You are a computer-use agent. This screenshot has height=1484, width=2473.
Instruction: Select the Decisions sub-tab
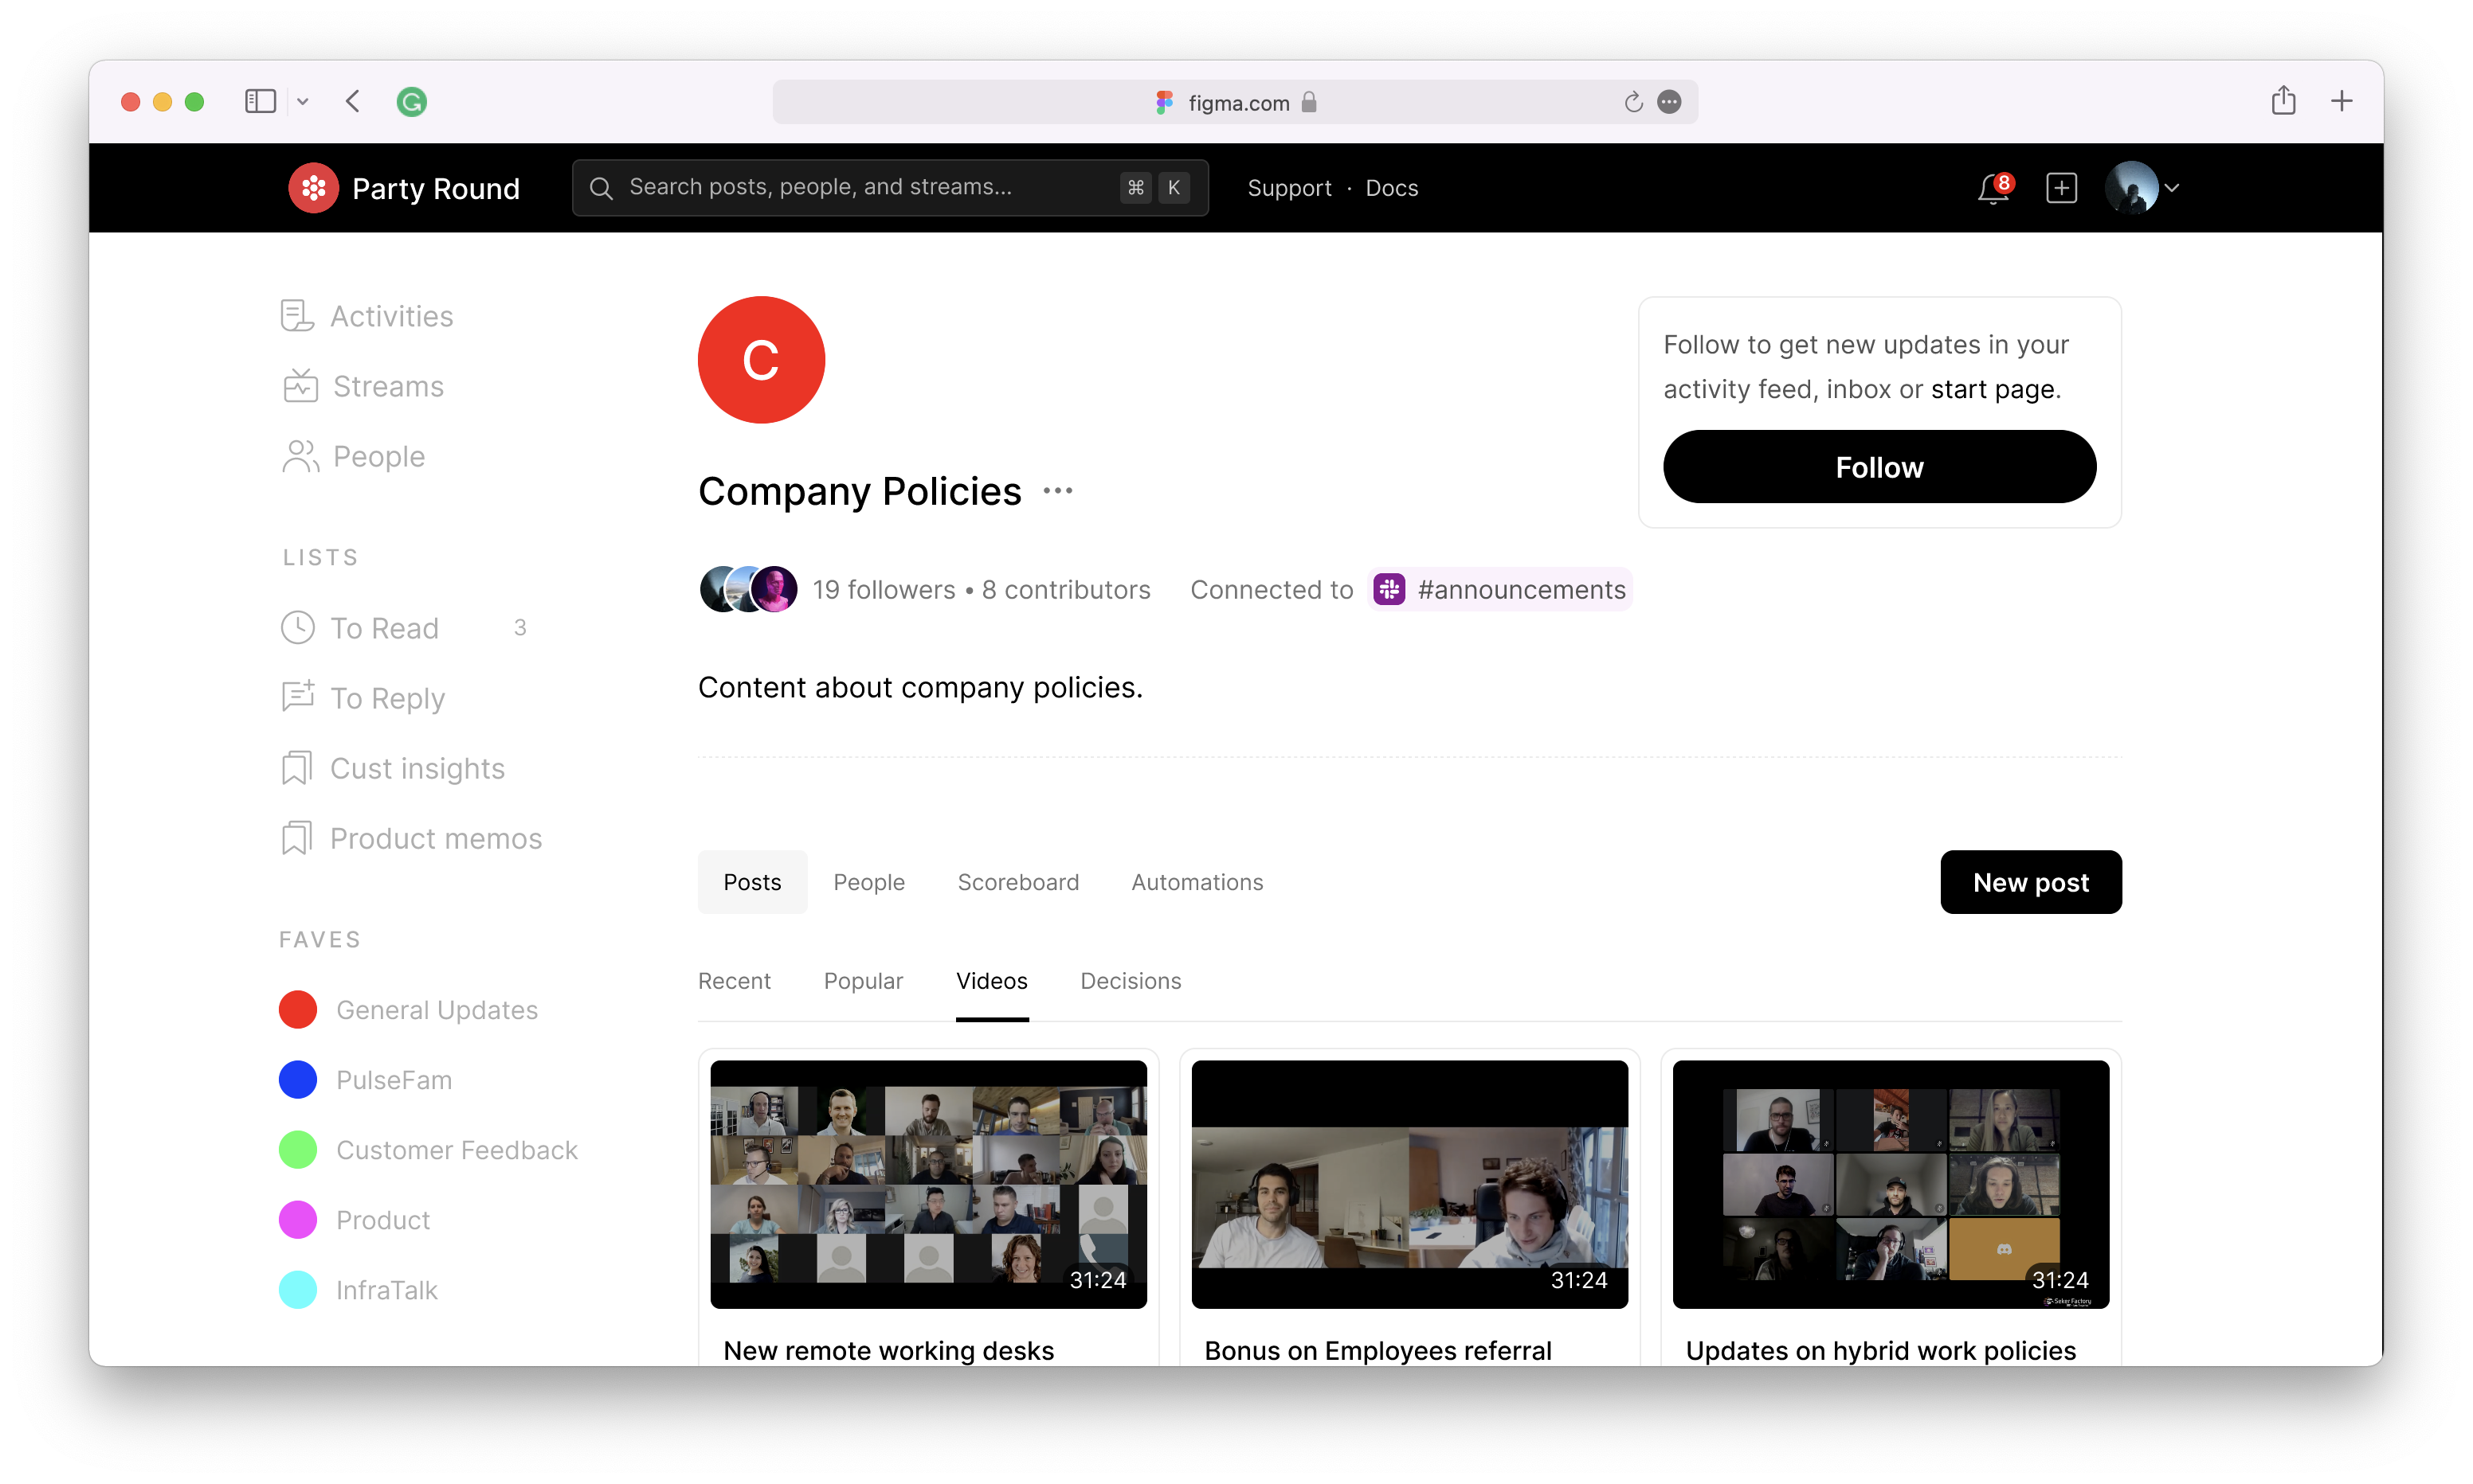pos(1130,981)
